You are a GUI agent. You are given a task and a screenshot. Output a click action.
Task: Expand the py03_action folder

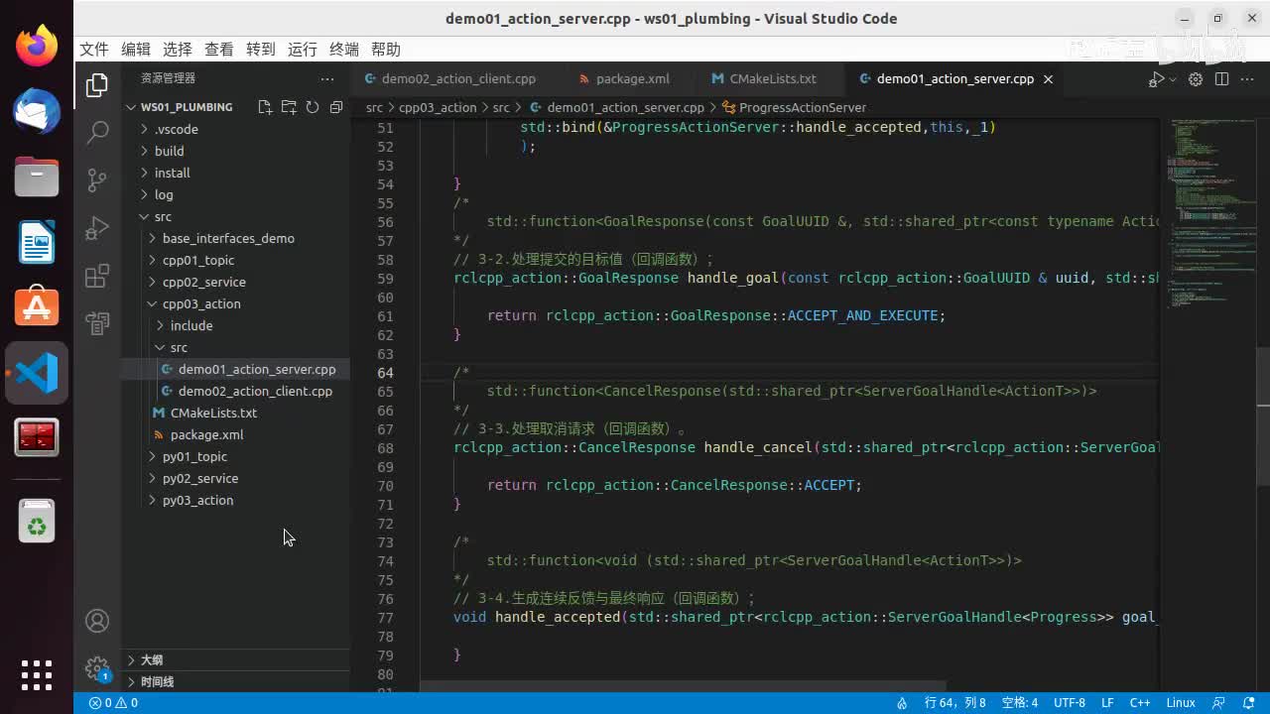[197, 500]
